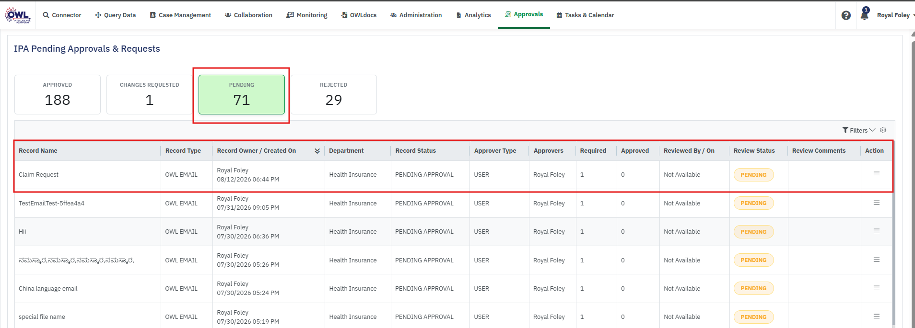Viewport: 915px width, 328px height.
Task: Click the PENDING badge in Hii row
Action: (753, 232)
